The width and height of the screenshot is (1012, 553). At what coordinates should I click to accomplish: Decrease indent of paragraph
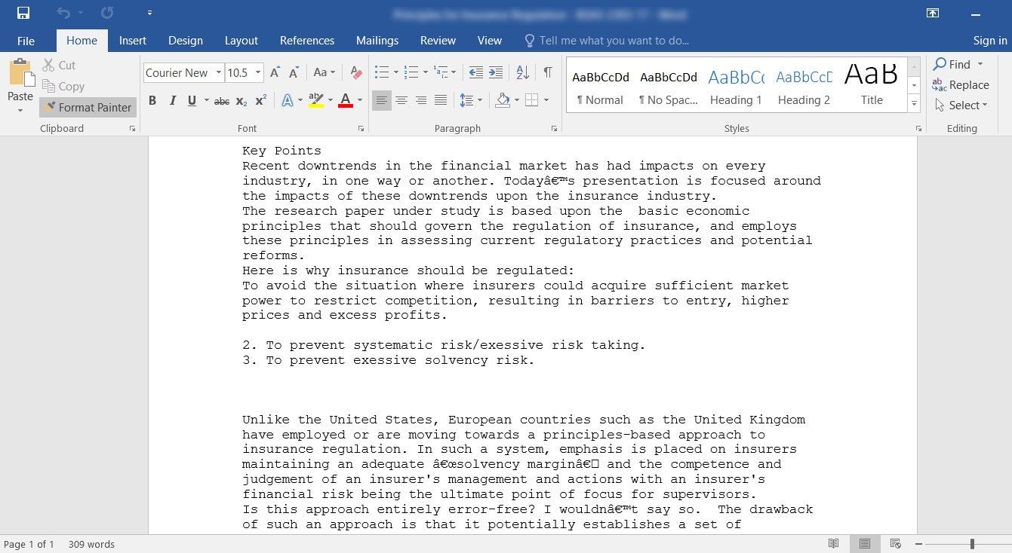click(475, 72)
